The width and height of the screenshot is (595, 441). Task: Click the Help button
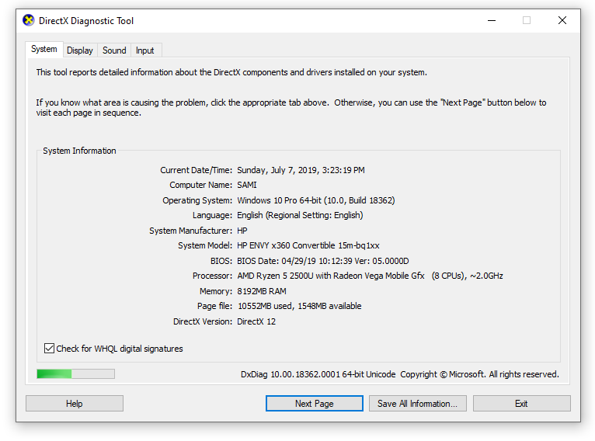[75, 404]
